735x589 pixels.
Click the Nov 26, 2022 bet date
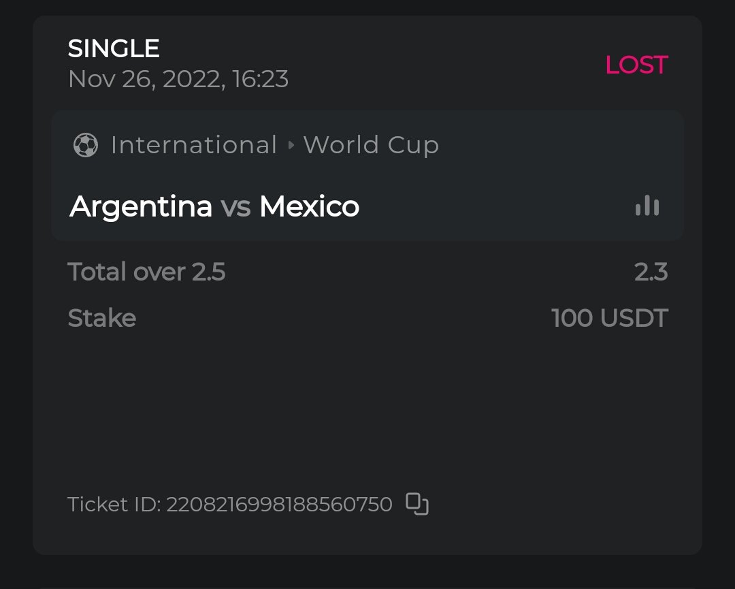[146, 80]
